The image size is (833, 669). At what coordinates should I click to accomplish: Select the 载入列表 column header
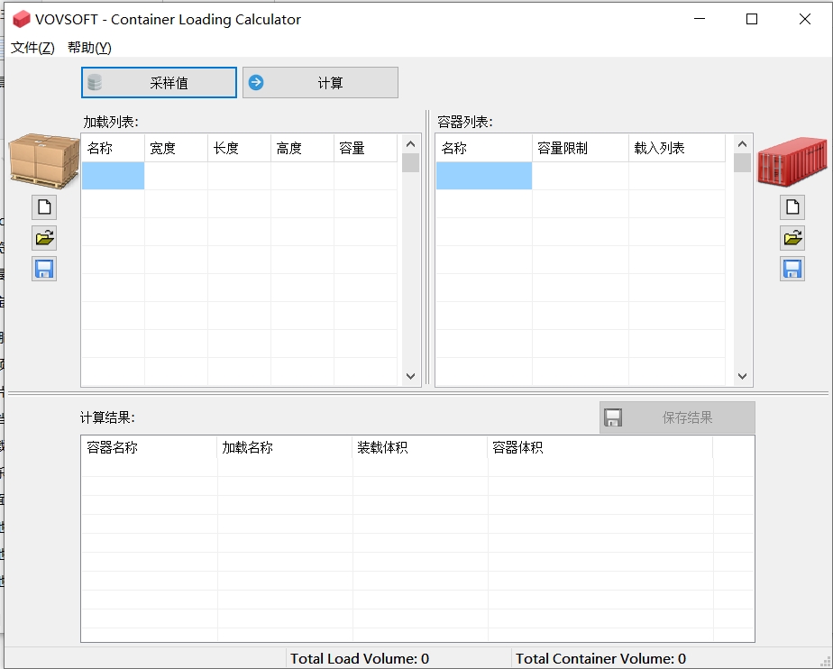click(x=677, y=148)
